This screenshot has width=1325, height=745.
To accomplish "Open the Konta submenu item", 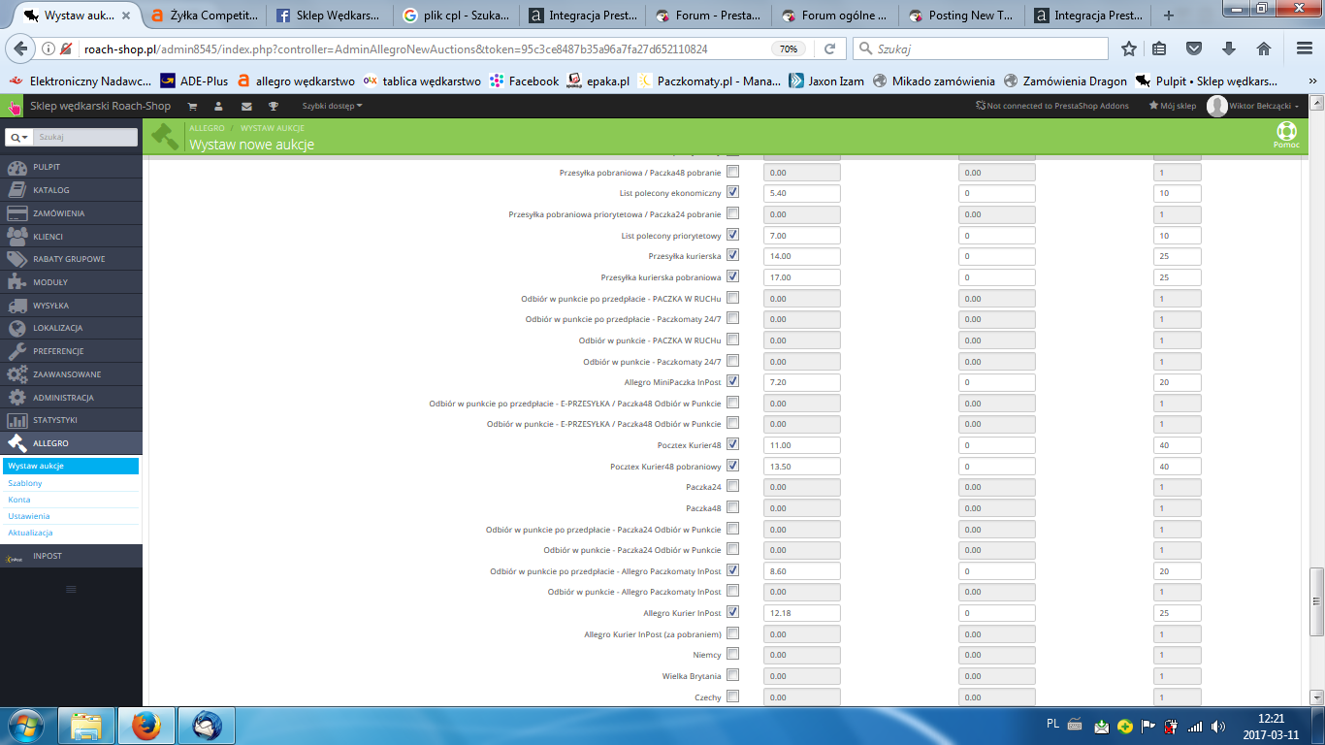I will click(x=19, y=500).
